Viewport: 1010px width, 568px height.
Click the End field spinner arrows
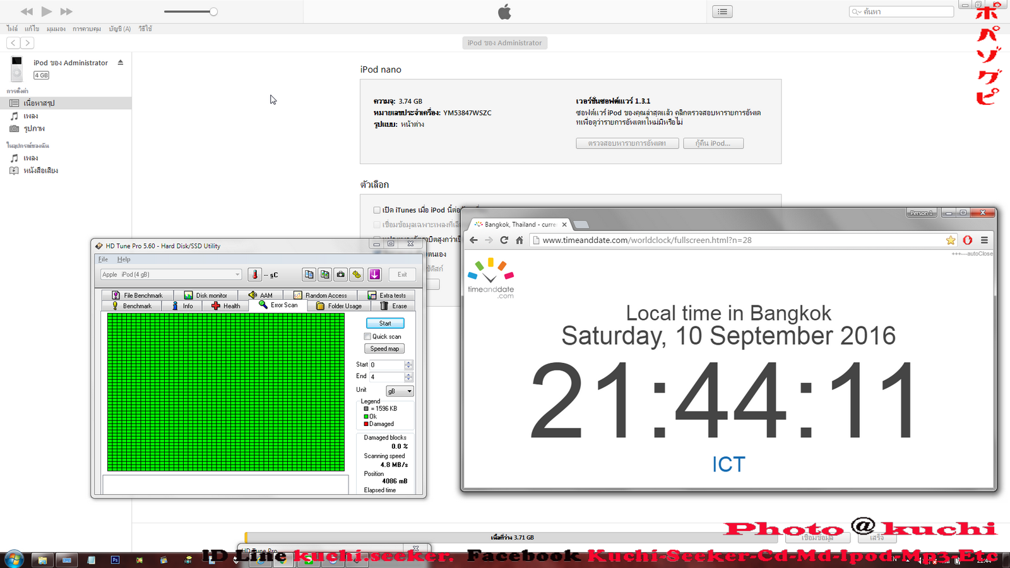coord(408,377)
